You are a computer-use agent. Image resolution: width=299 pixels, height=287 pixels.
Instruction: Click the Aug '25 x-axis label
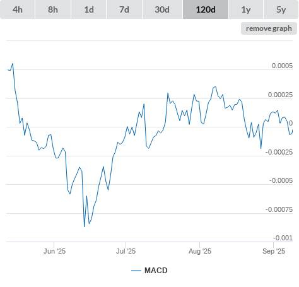[200, 251]
